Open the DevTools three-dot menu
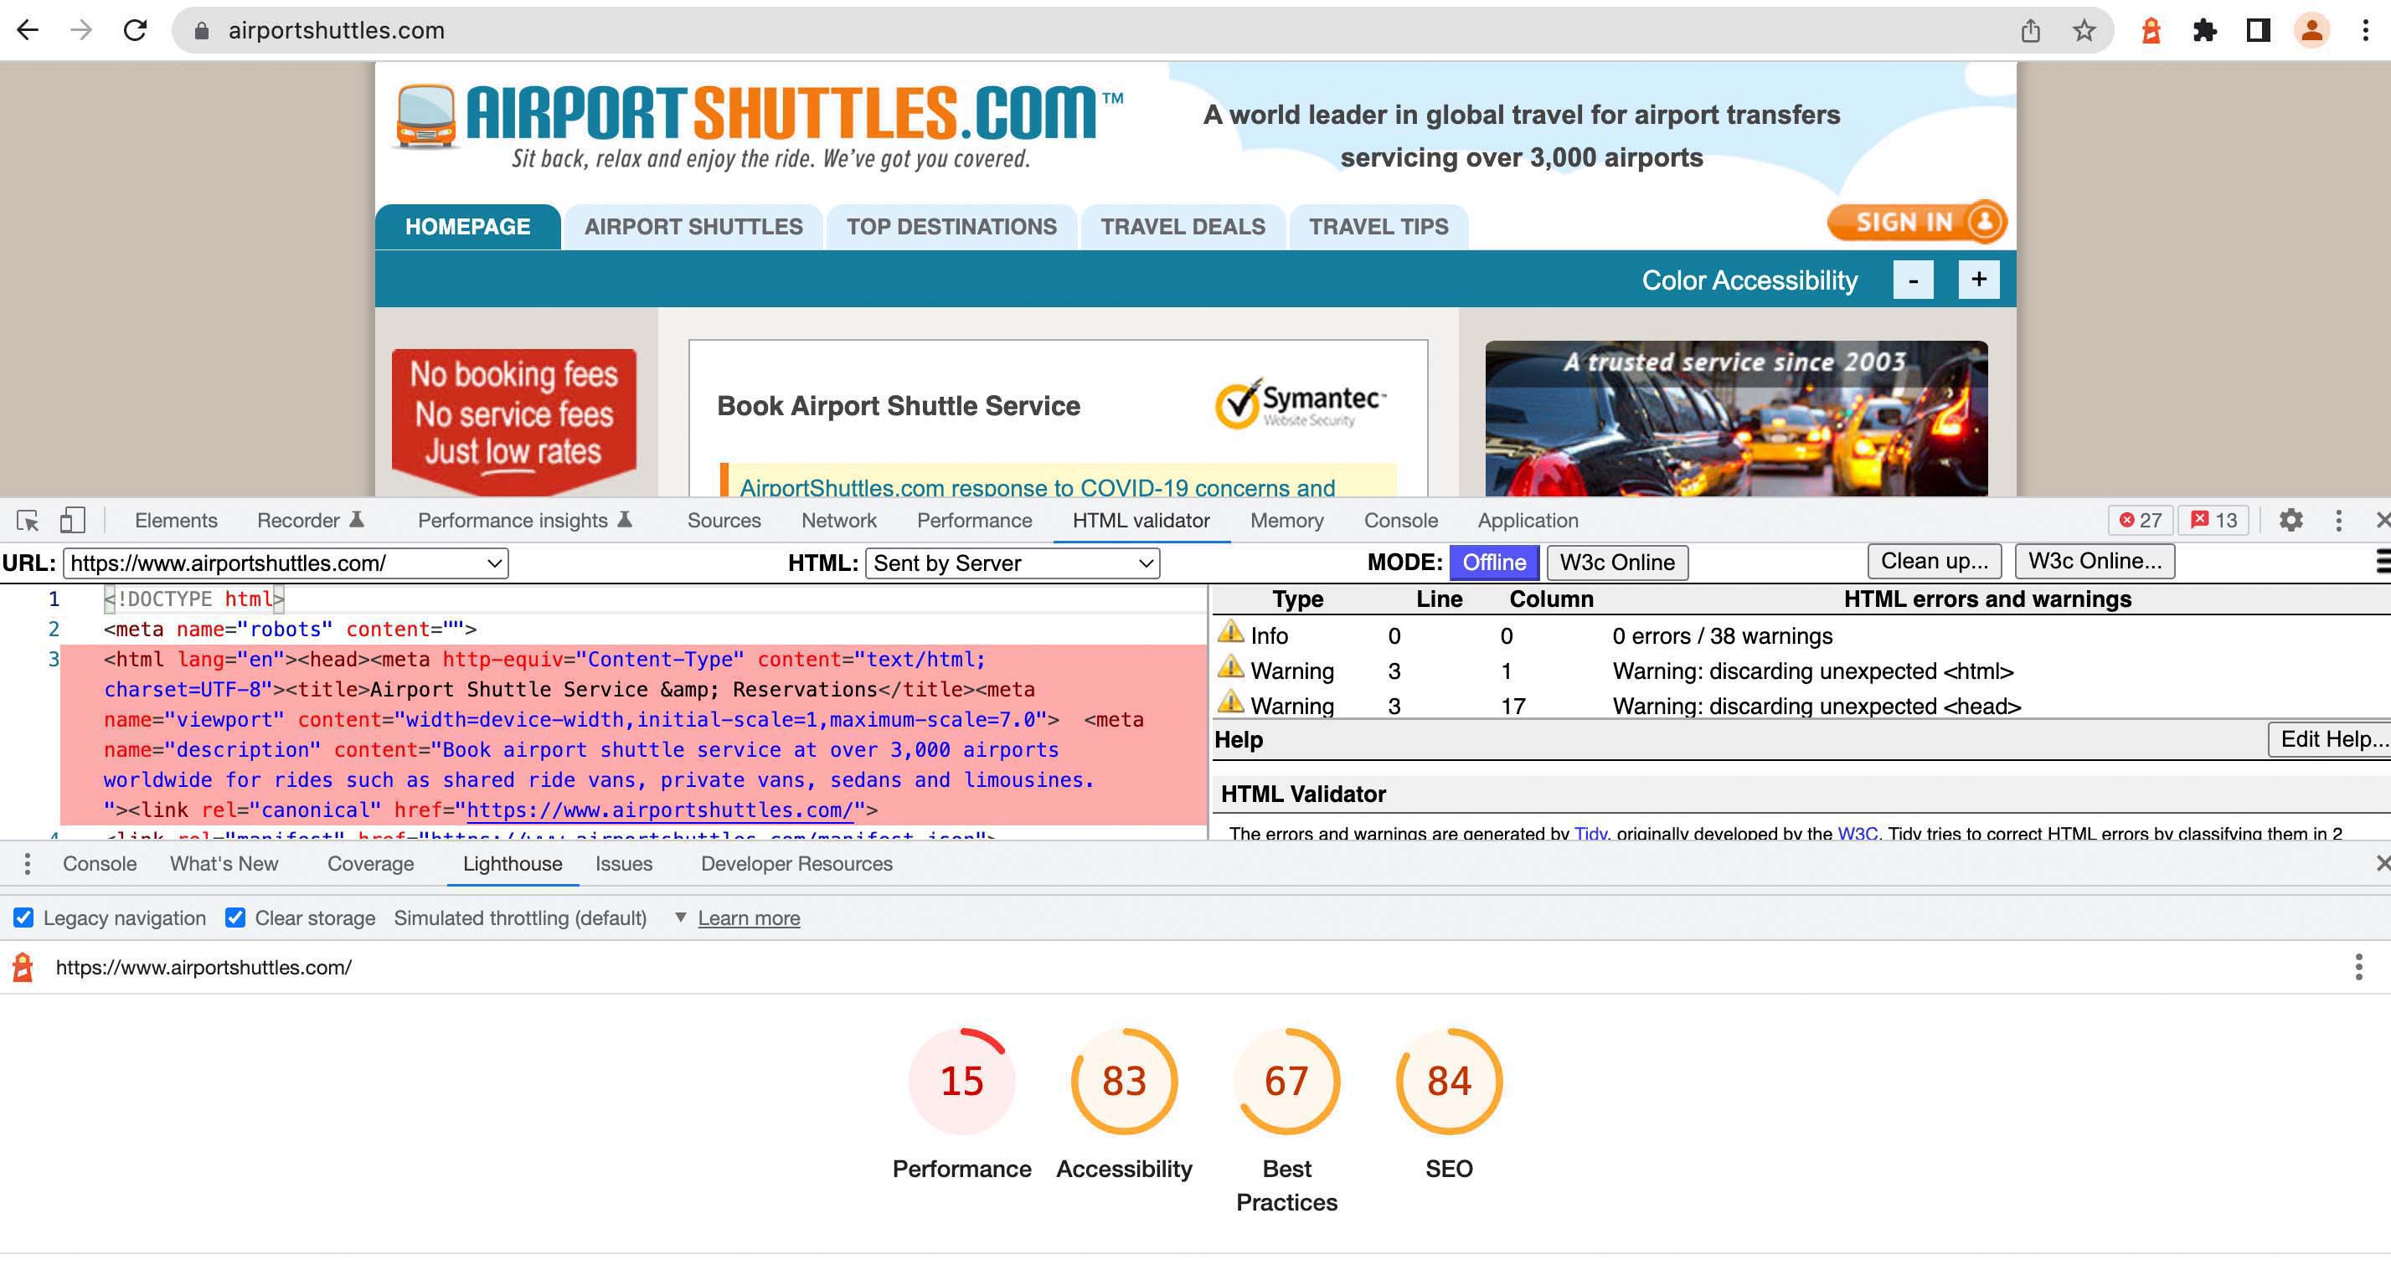The height and width of the screenshot is (1280, 2391). pos(2338,521)
